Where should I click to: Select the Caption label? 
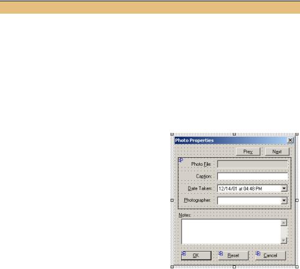point(204,176)
